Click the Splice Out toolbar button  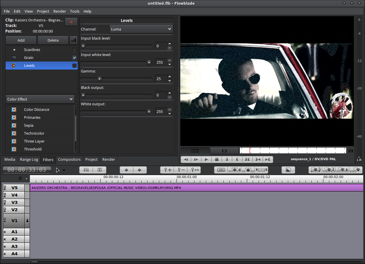pyautogui.click(x=235, y=170)
